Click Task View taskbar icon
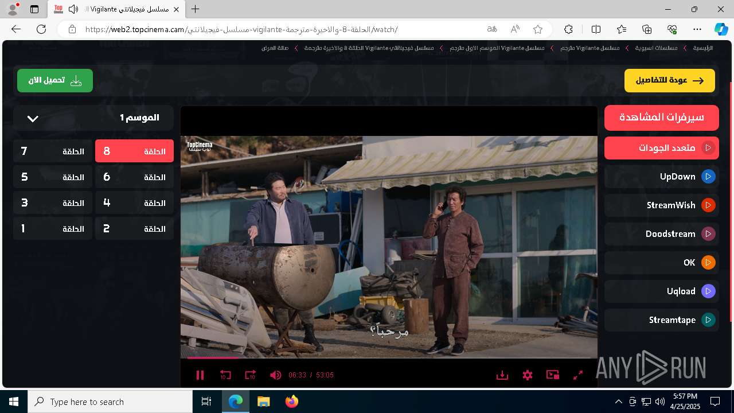Viewport: 734px width, 413px height. 207,402
